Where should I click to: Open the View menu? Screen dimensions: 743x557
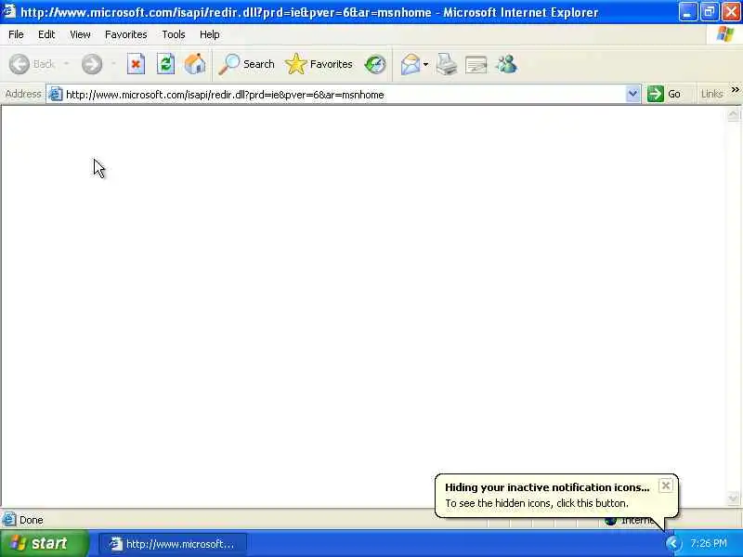click(x=80, y=34)
